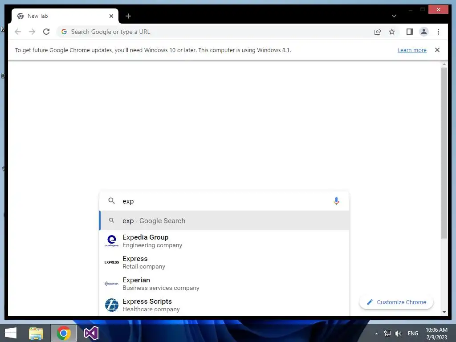The image size is (456, 342).
Task: Show hidden tray icons arrow
Action: click(x=376, y=334)
